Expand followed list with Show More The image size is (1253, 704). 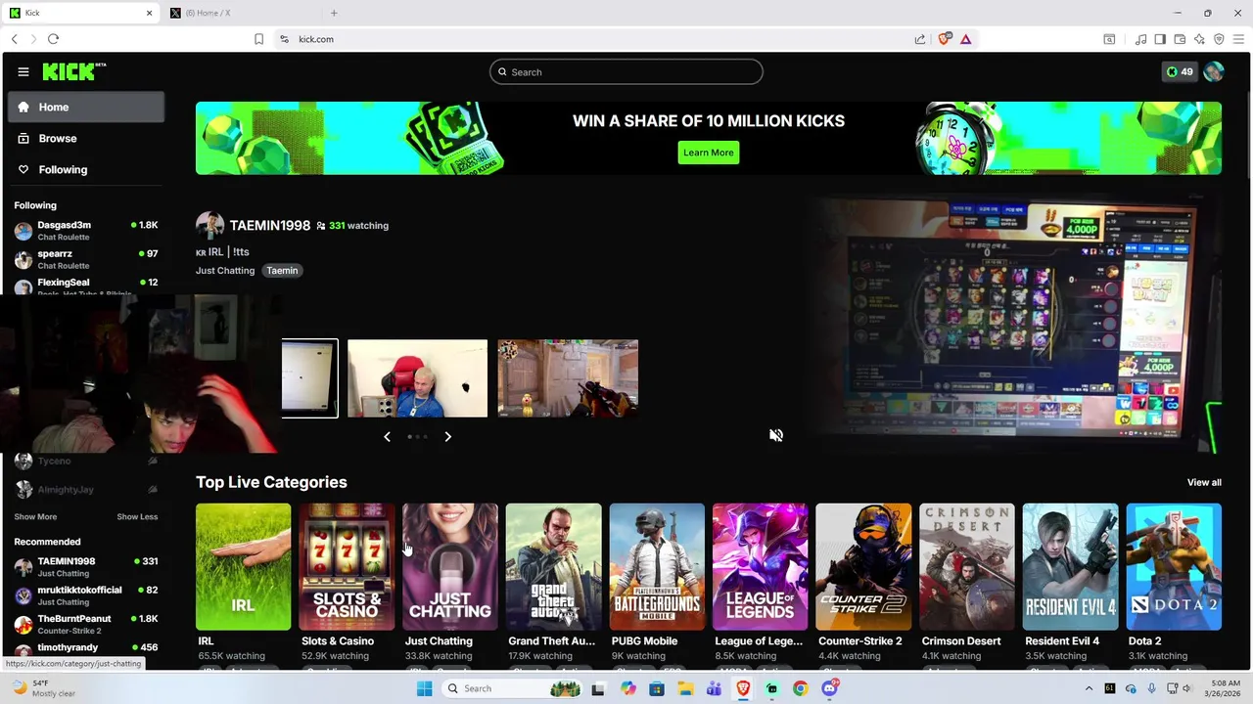[35, 516]
